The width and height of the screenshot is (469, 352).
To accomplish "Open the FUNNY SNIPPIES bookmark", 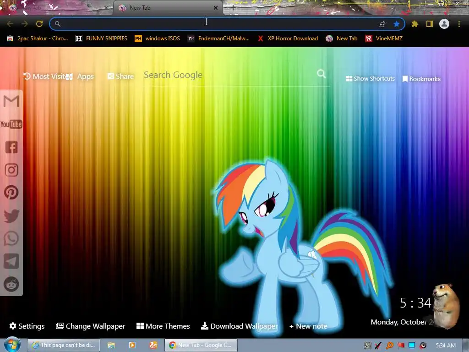I will point(101,38).
